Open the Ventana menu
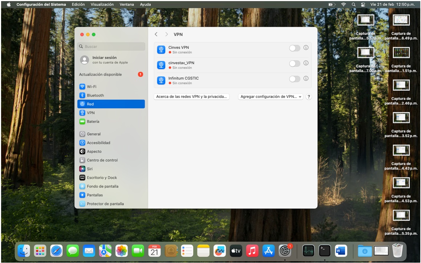This screenshot has width=421, height=263. pos(127,4)
